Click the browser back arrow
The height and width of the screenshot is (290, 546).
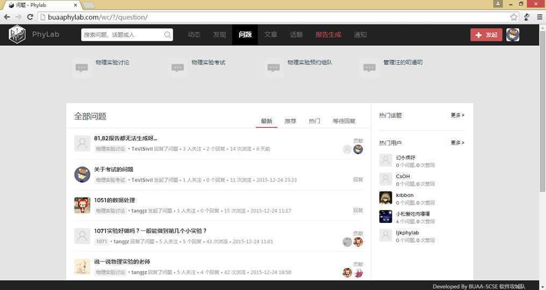pyautogui.click(x=7, y=17)
